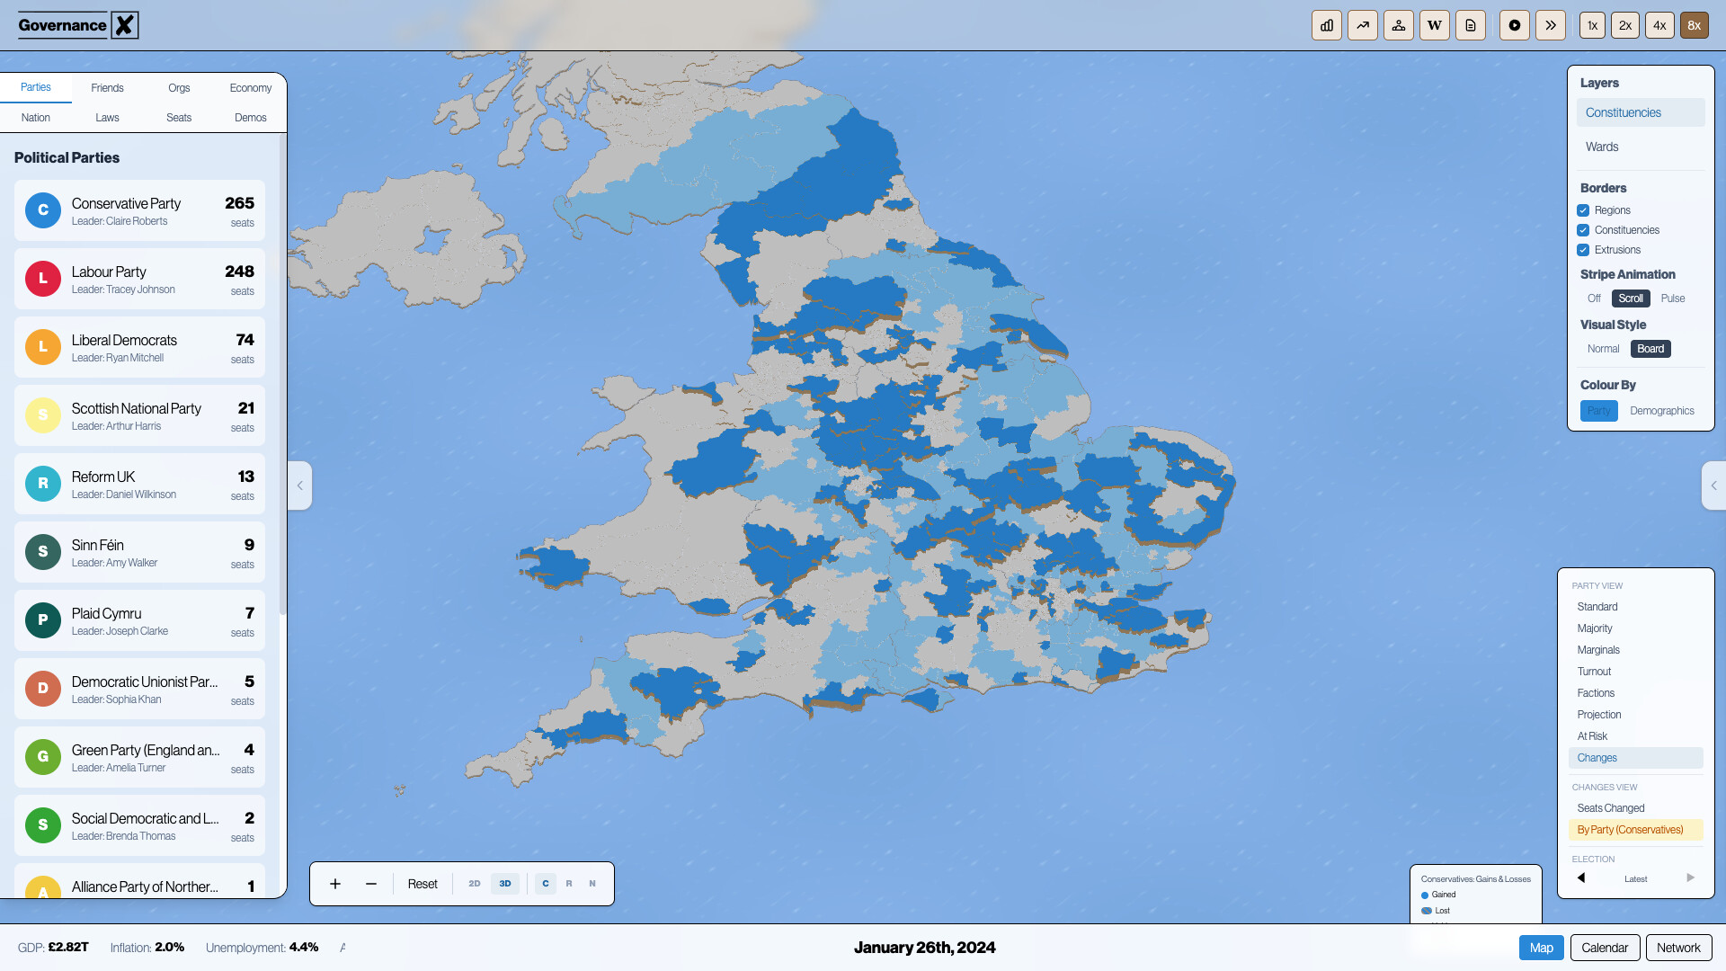Uncheck the Extrusions borders checkbox
The width and height of the screenshot is (1726, 971).
click(x=1584, y=250)
